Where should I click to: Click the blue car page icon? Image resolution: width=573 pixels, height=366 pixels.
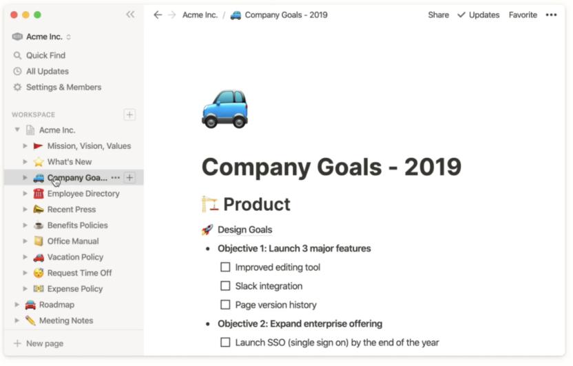pyautogui.click(x=225, y=108)
